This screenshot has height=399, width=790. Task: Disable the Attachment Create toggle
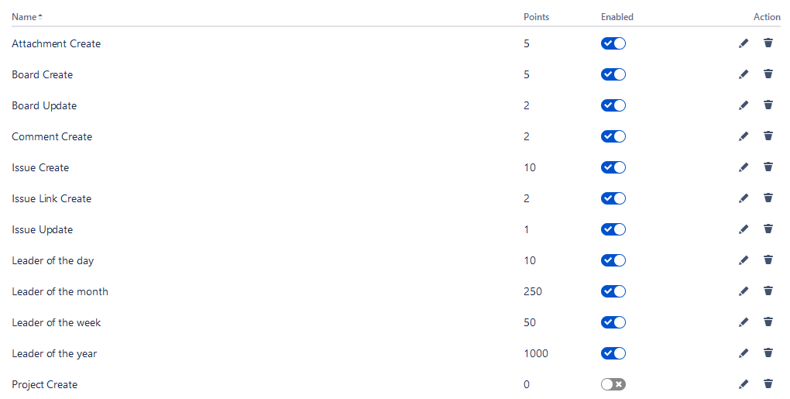click(x=613, y=43)
